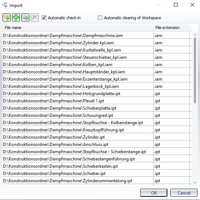Viewport: 200px width, 200px height.
Task: Select the Holzgrundplatte.ipt row
Action: point(97,94)
